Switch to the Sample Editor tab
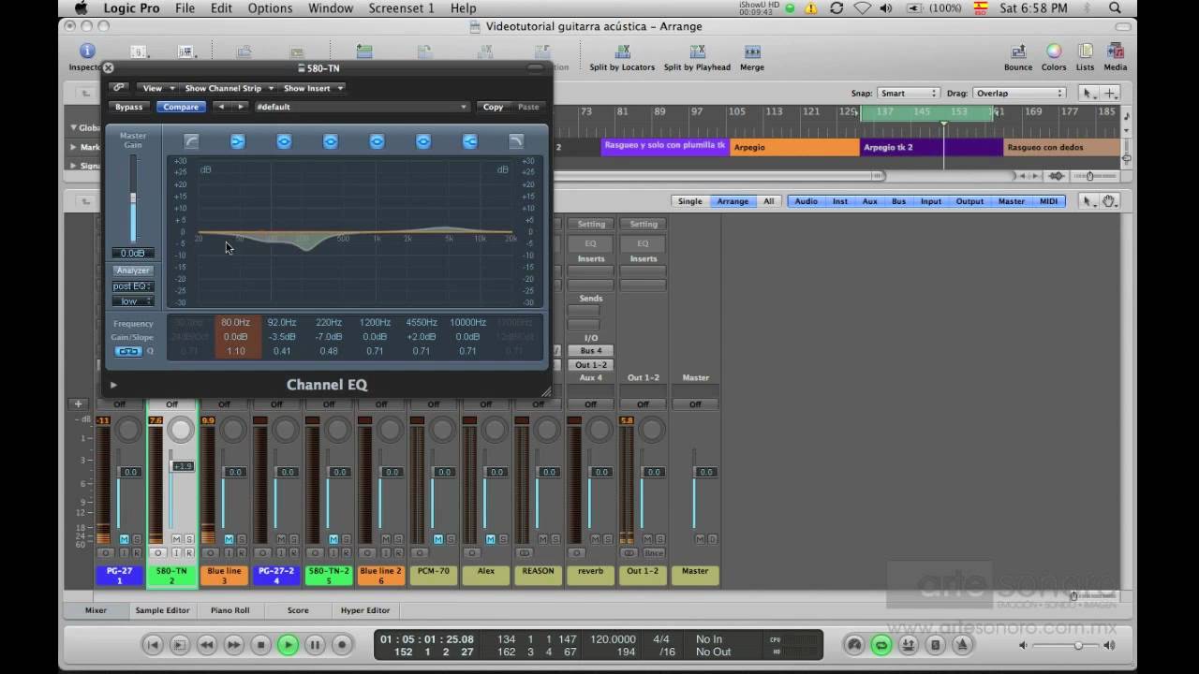Image resolution: width=1199 pixels, height=674 pixels. pyautogui.click(x=162, y=610)
